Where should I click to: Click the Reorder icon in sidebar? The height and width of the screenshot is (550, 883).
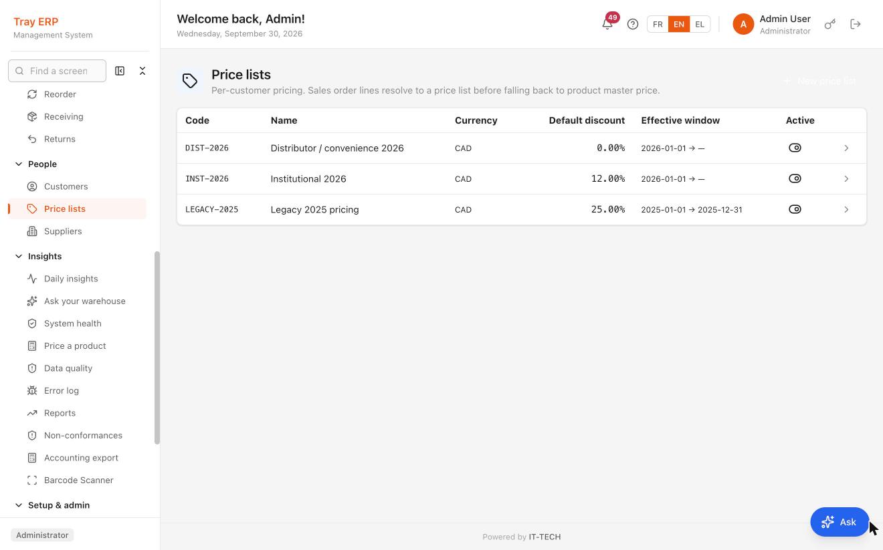(32, 94)
